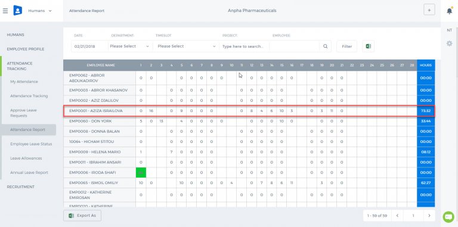458x227 pixels.
Task: Go to next page arrow
Action: [429, 216]
